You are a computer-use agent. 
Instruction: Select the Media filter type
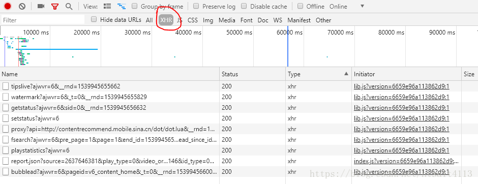coord(227,20)
